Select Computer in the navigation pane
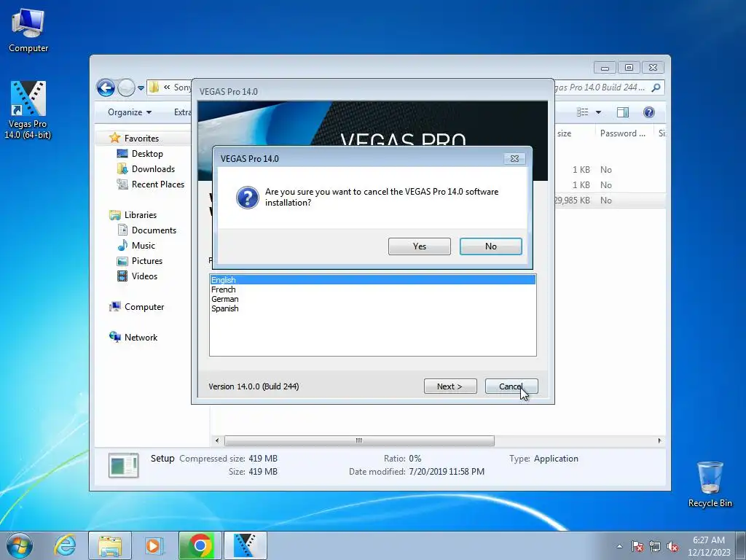The image size is (746, 560). [x=144, y=307]
